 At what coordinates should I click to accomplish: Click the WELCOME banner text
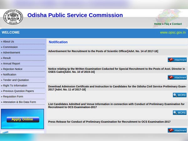[x=11, y=32]
